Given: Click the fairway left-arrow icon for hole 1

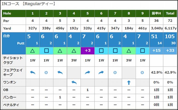Looking at the screenshot, I should point(33,73).
